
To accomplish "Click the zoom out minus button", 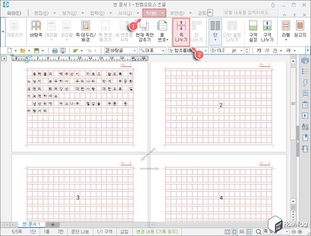I will 294,232.
